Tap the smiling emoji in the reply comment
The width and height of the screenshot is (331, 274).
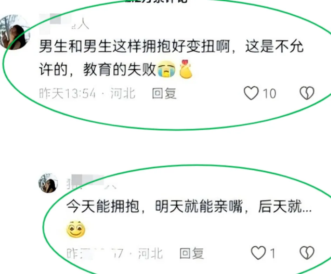click(x=76, y=229)
